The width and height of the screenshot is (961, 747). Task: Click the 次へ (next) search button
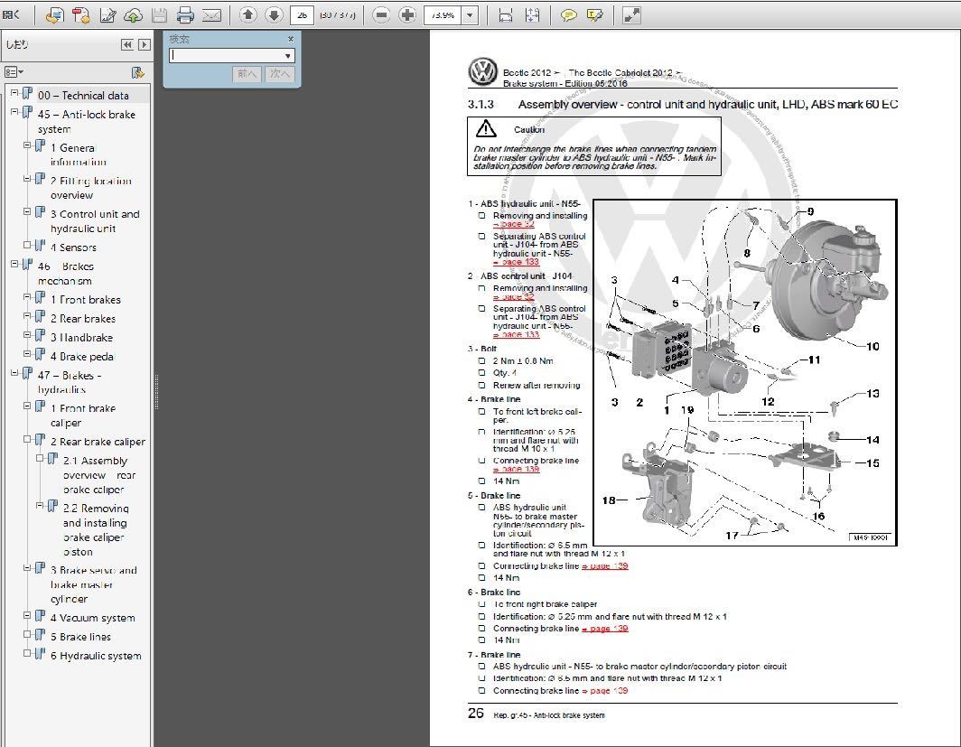(279, 74)
